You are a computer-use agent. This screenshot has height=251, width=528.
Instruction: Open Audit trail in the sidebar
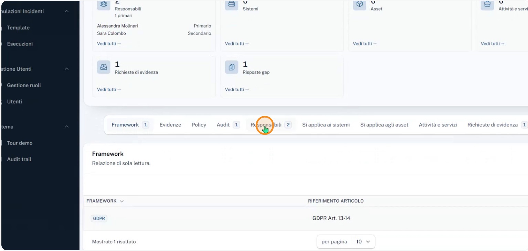pyautogui.click(x=19, y=160)
